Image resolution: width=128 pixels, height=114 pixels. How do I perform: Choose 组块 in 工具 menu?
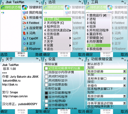point(99,26)
